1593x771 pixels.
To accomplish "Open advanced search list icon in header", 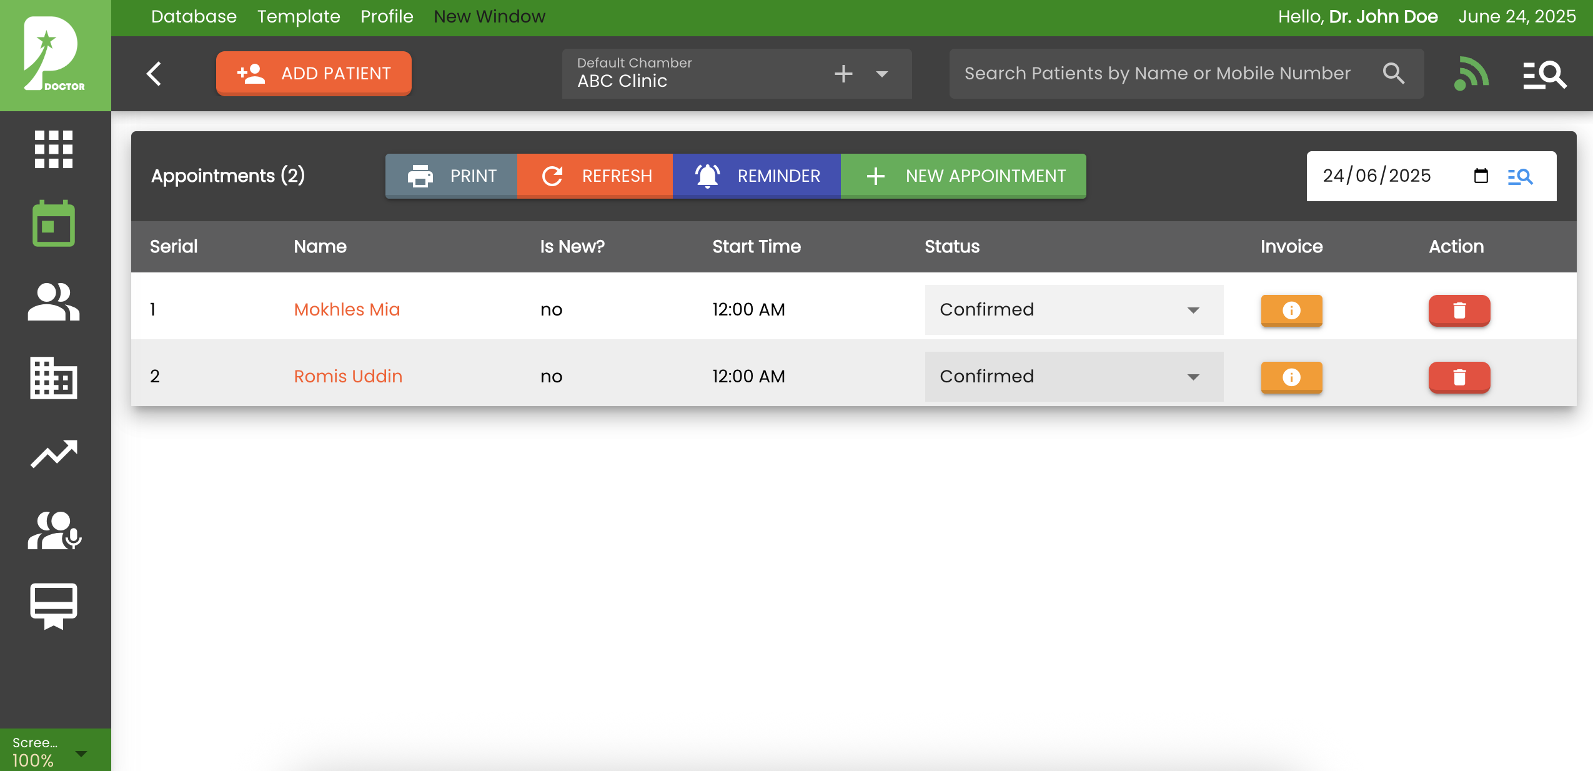I will [1544, 75].
